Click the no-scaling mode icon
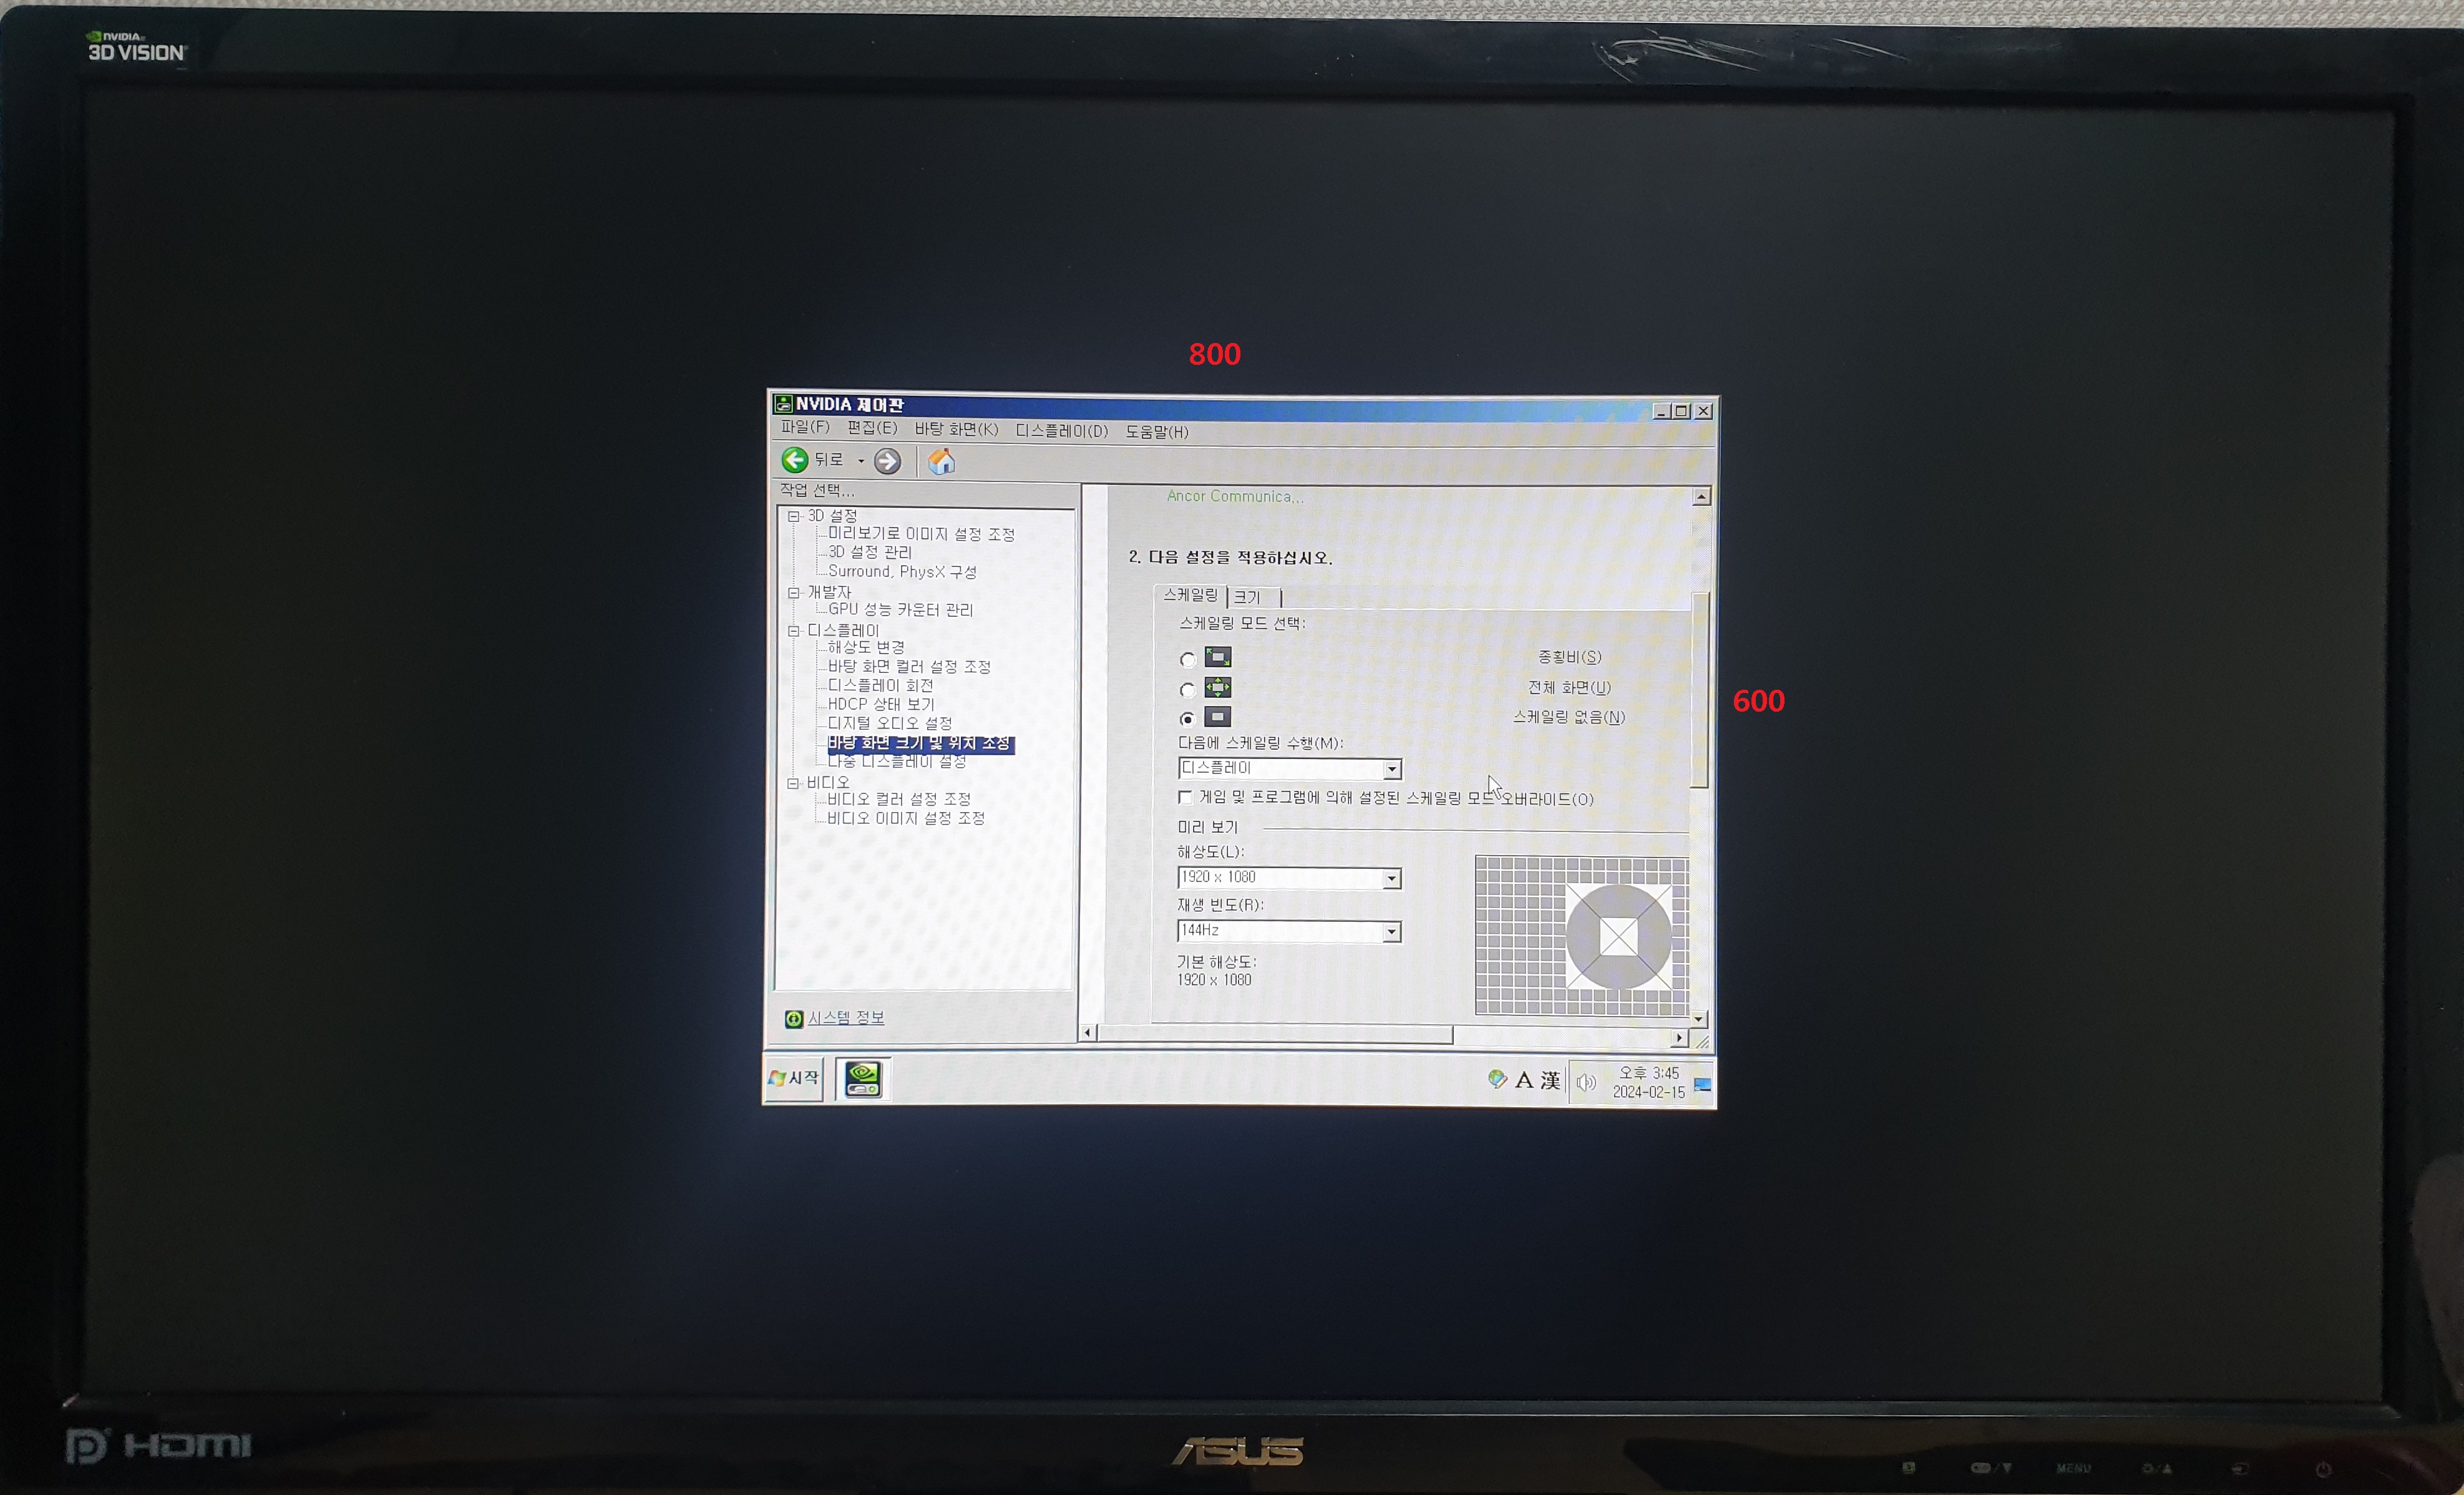2464x1495 pixels. pos(1218,717)
